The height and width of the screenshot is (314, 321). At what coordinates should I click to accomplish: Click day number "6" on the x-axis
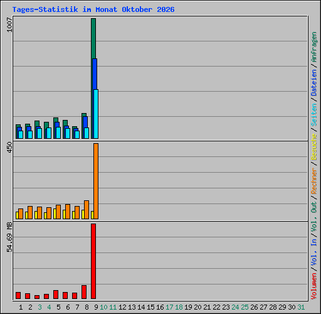click(x=68, y=307)
